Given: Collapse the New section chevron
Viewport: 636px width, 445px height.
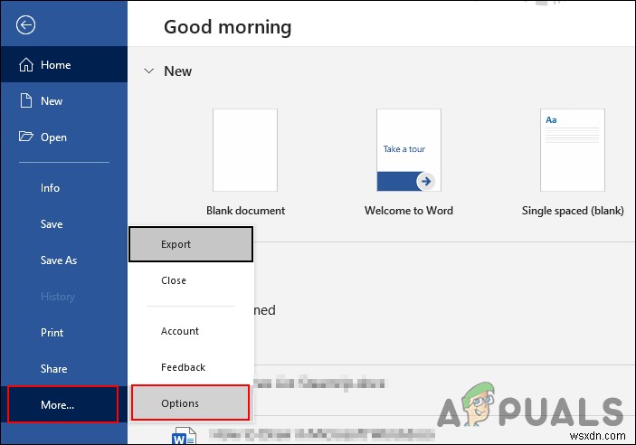Looking at the screenshot, I should coord(149,71).
